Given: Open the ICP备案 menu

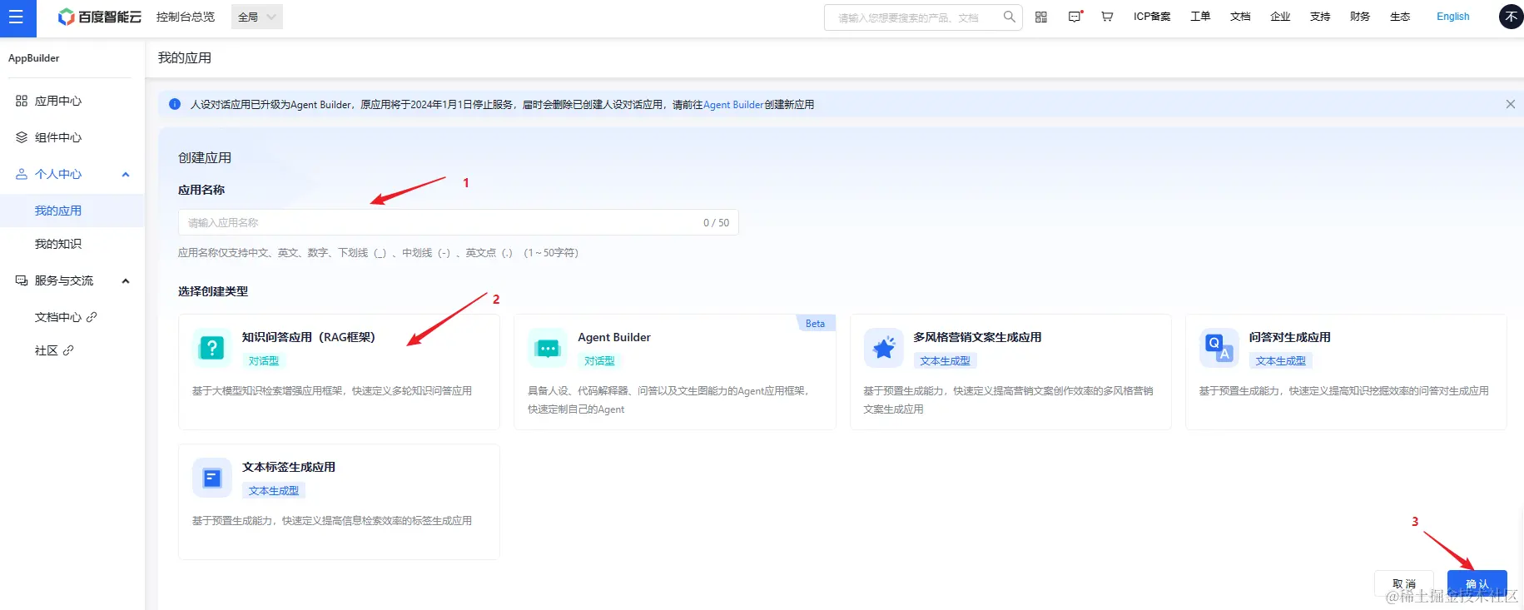Looking at the screenshot, I should pos(1152,17).
